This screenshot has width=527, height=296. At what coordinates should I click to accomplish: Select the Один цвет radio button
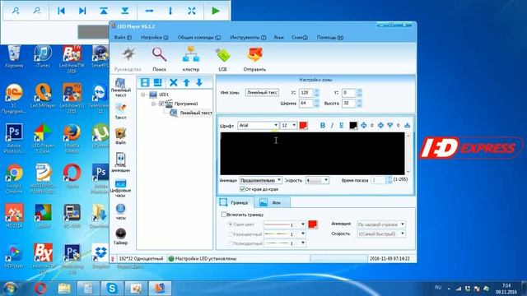(x=231, y=224)
